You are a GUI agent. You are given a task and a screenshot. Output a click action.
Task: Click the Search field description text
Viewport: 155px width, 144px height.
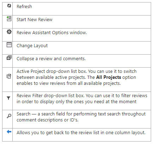point(81,117)
